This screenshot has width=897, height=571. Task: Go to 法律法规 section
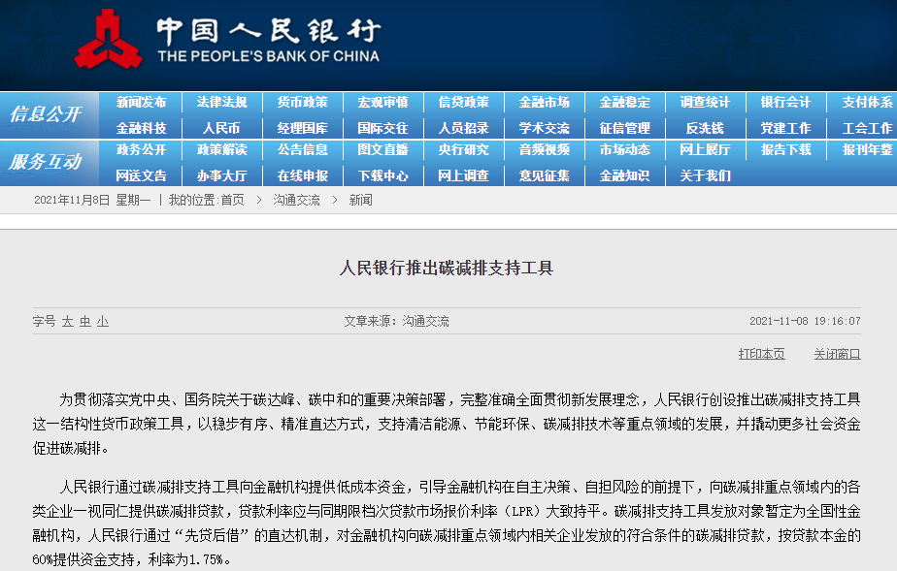coord(221,102)
